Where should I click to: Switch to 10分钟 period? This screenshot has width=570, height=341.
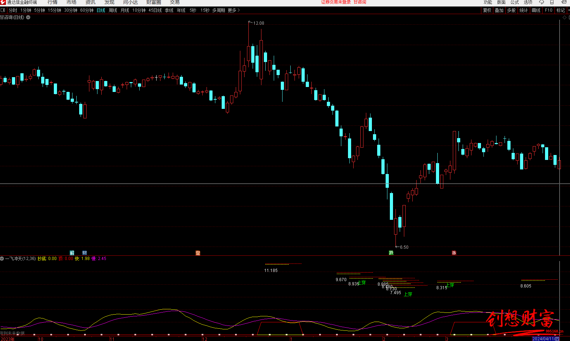tap(139, 10)
